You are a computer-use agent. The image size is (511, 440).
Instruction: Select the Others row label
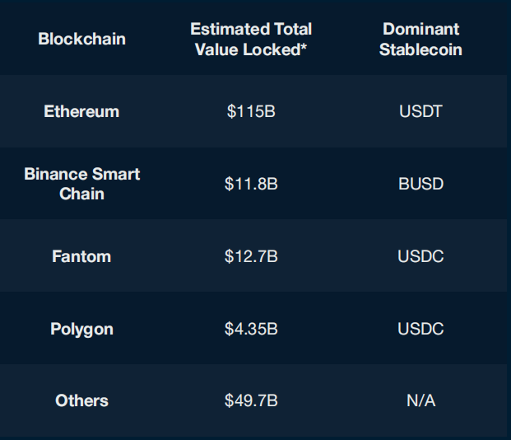pos(81,400)
